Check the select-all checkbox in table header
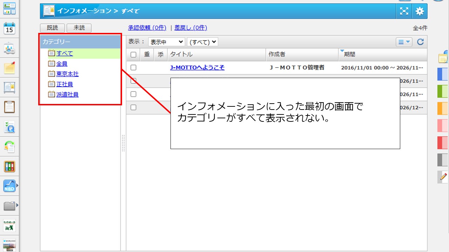 point(133,55)
